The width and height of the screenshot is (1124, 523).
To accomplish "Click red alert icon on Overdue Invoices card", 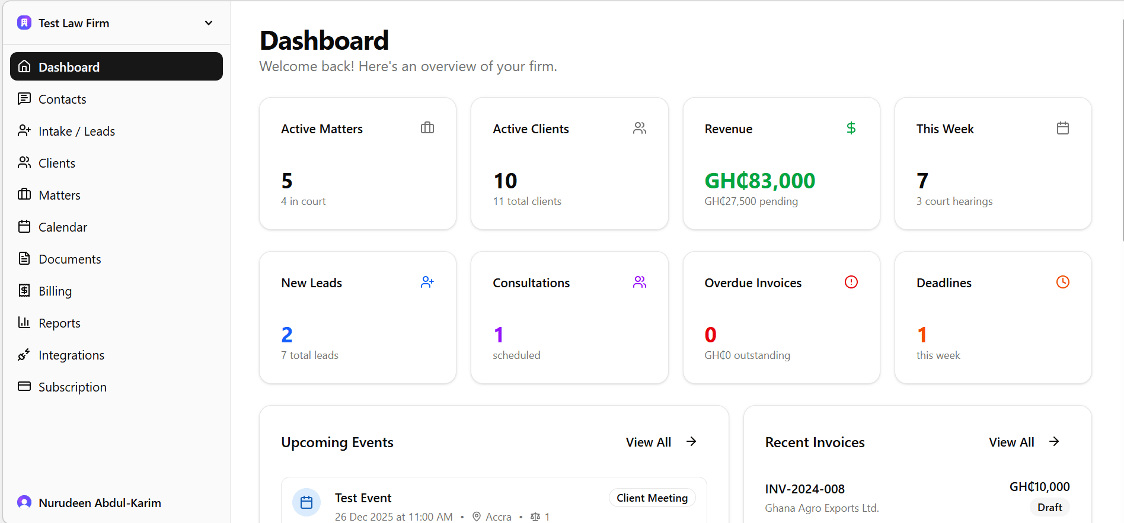I will (851, 282).
